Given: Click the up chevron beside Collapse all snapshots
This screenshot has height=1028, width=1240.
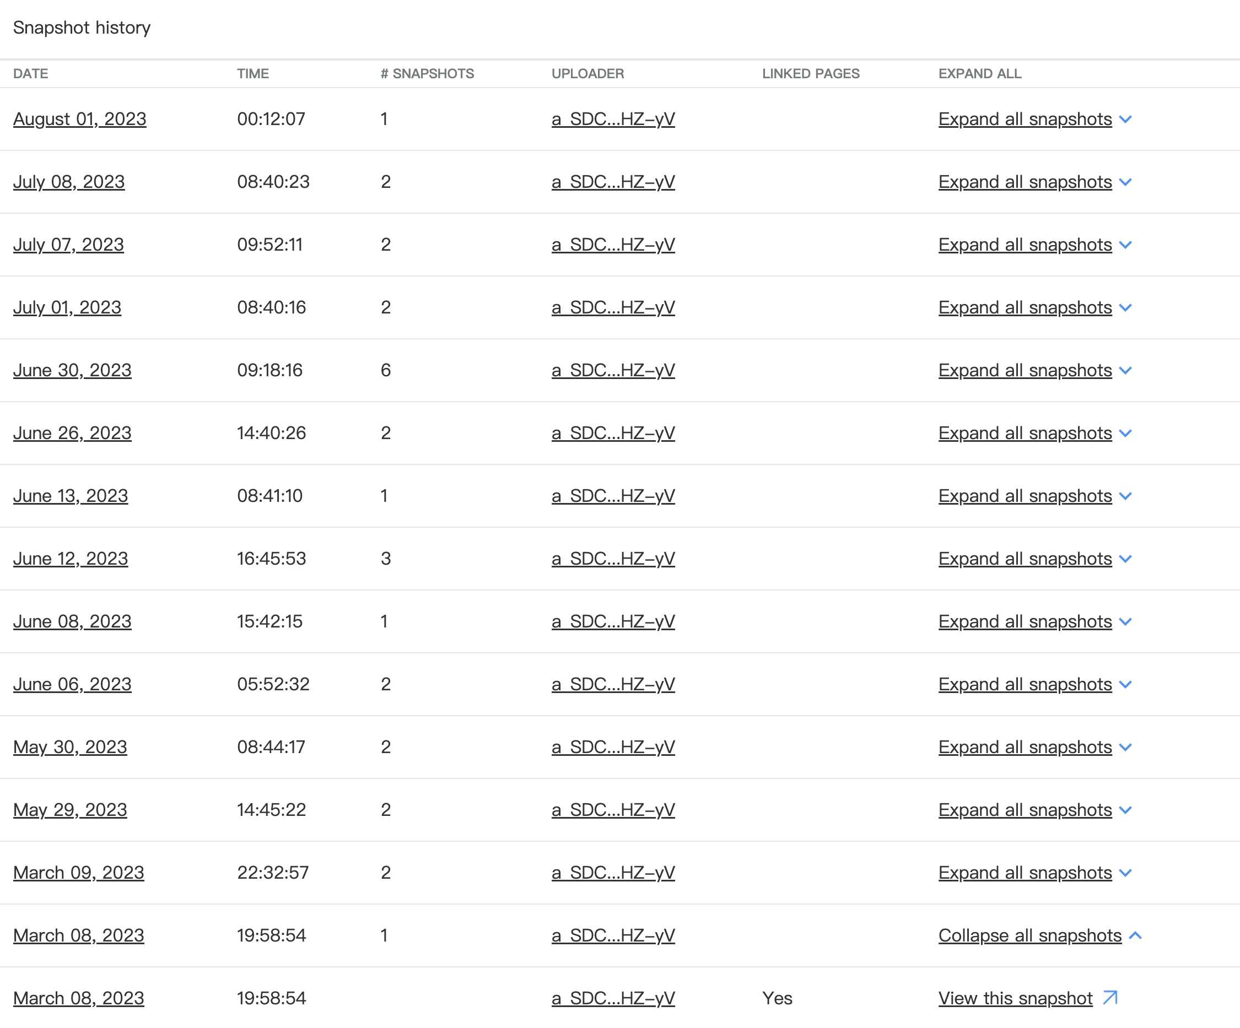Looking at the screenshot, I should [x=1135, y=935].
